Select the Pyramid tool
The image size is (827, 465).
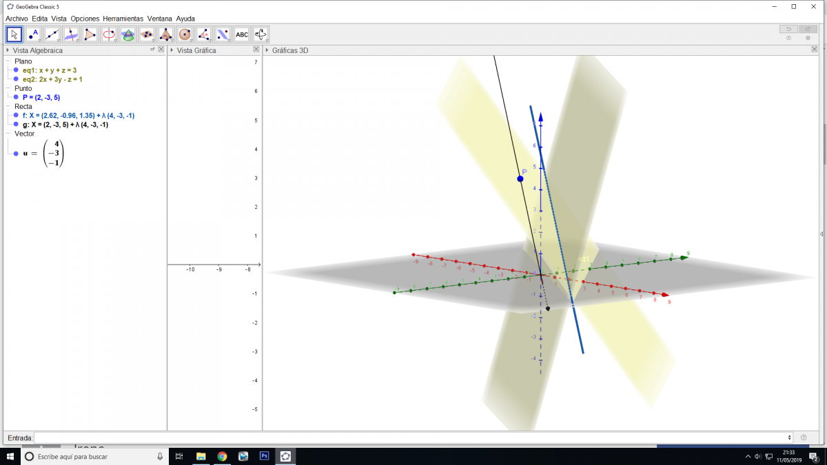click(165, 34)
